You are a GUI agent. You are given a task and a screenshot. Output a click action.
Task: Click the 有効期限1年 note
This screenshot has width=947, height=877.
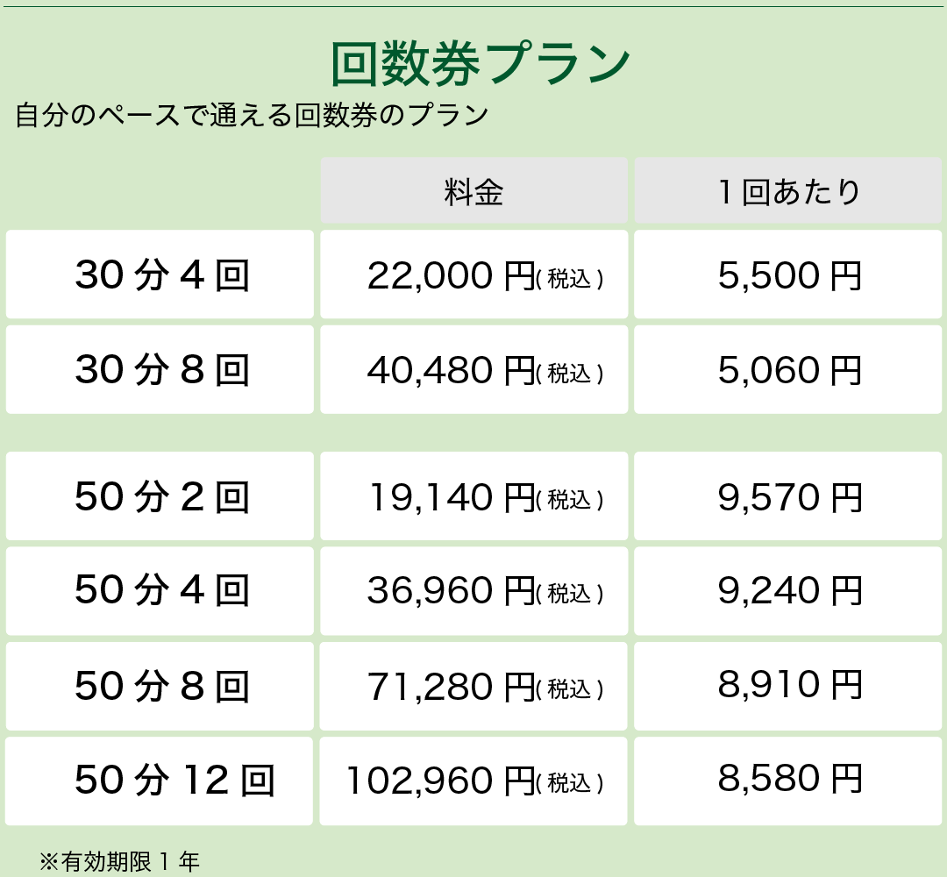click(120, 861)
